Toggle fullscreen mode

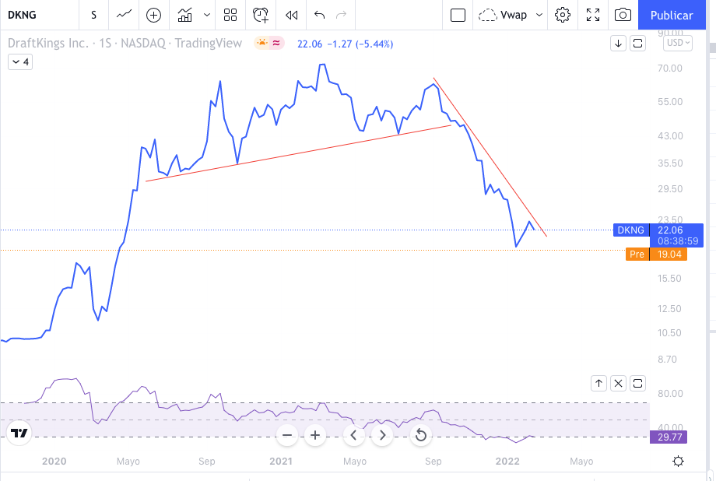point(593,15)
